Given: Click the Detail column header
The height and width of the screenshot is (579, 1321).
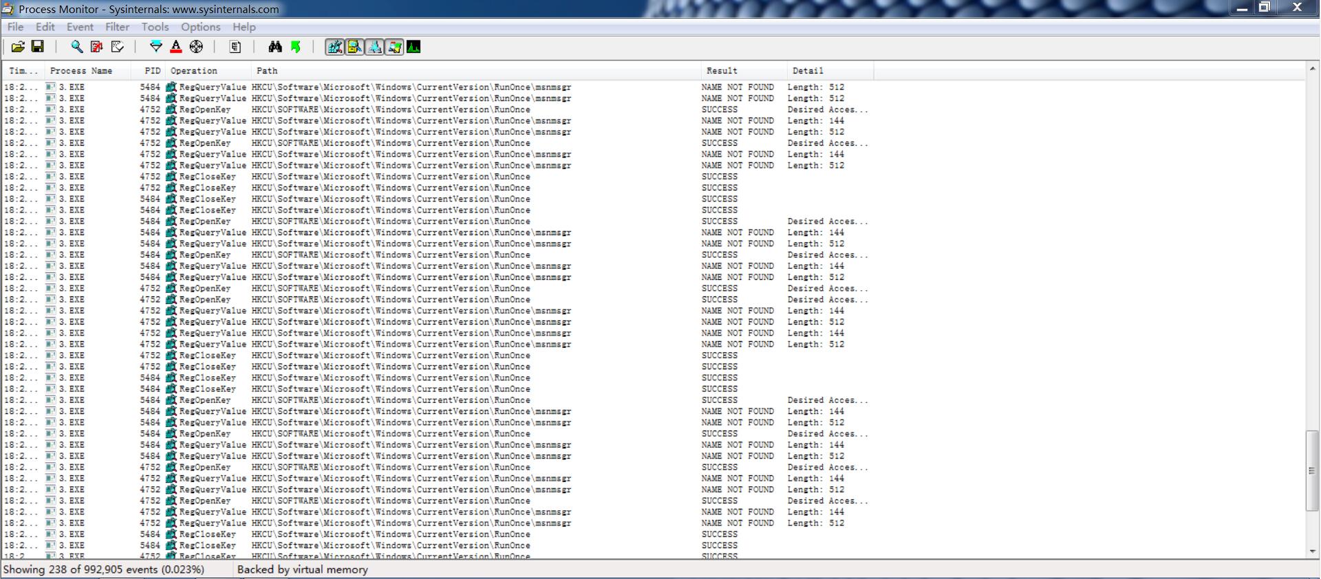Looking at the screenshot, I should tap(830, 71).
